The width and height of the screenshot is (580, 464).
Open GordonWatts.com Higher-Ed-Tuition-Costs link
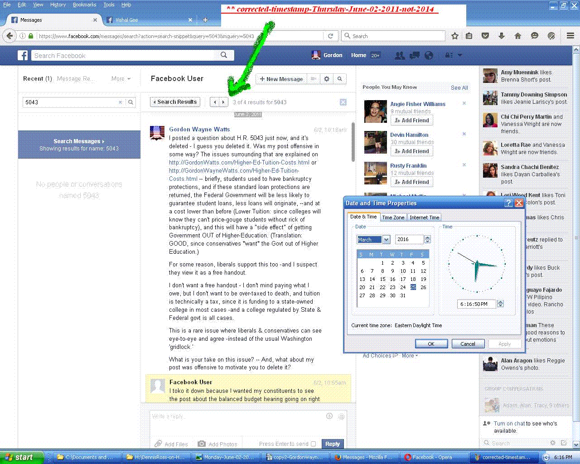point(239,162)
